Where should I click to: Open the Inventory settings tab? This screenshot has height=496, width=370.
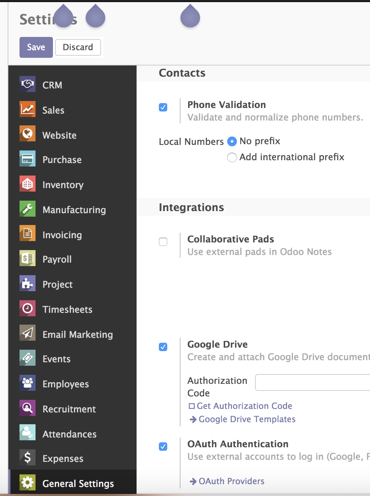72,185
